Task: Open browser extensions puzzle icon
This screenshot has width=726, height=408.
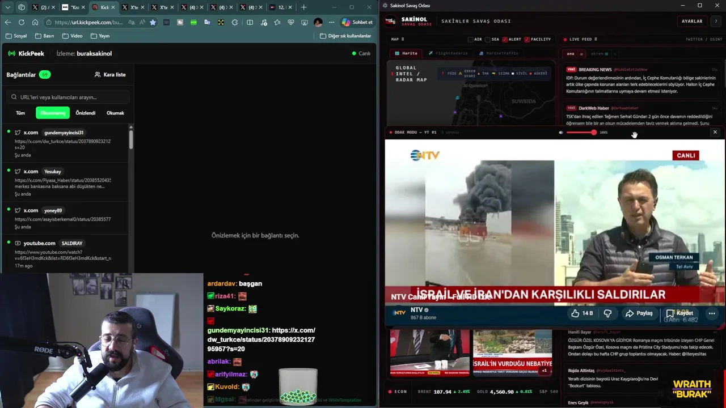Action: pyautogui.click(x=235, y=22)
